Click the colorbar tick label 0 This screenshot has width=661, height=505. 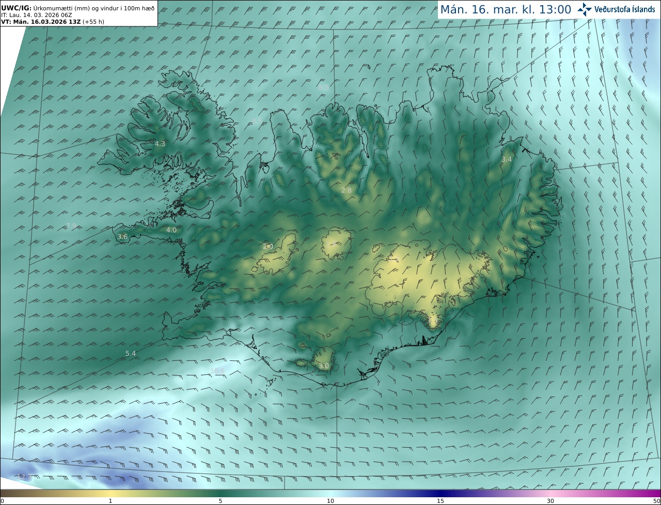click(x=2, y=501)
